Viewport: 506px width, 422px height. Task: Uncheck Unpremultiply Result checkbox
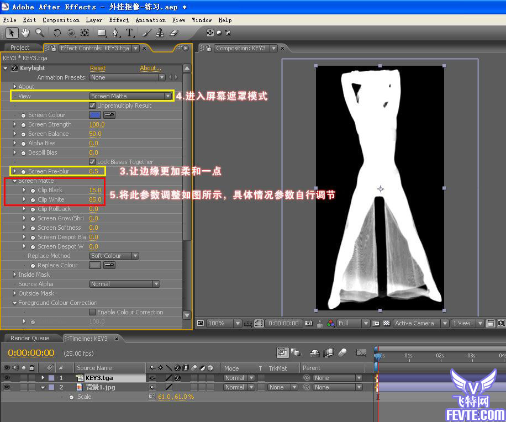click(93, 106)
